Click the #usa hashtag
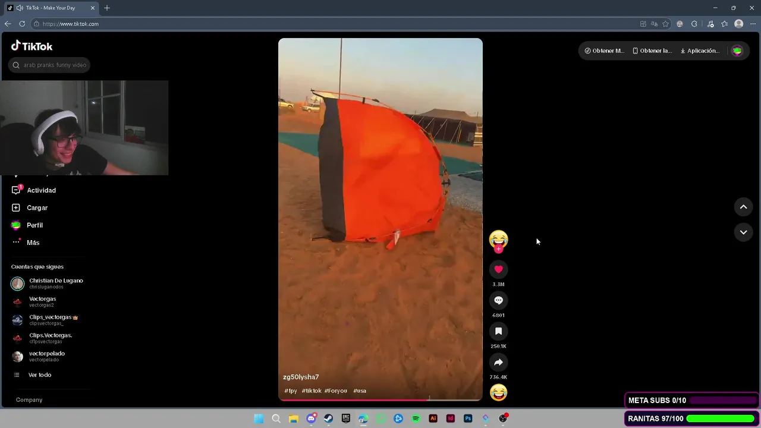The height and width of the screenshot is (428, 761). point(360,391)
